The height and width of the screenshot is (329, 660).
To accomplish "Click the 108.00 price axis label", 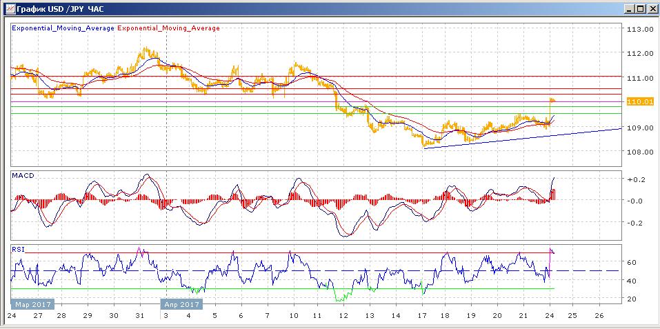I will [x=639, y=152].
